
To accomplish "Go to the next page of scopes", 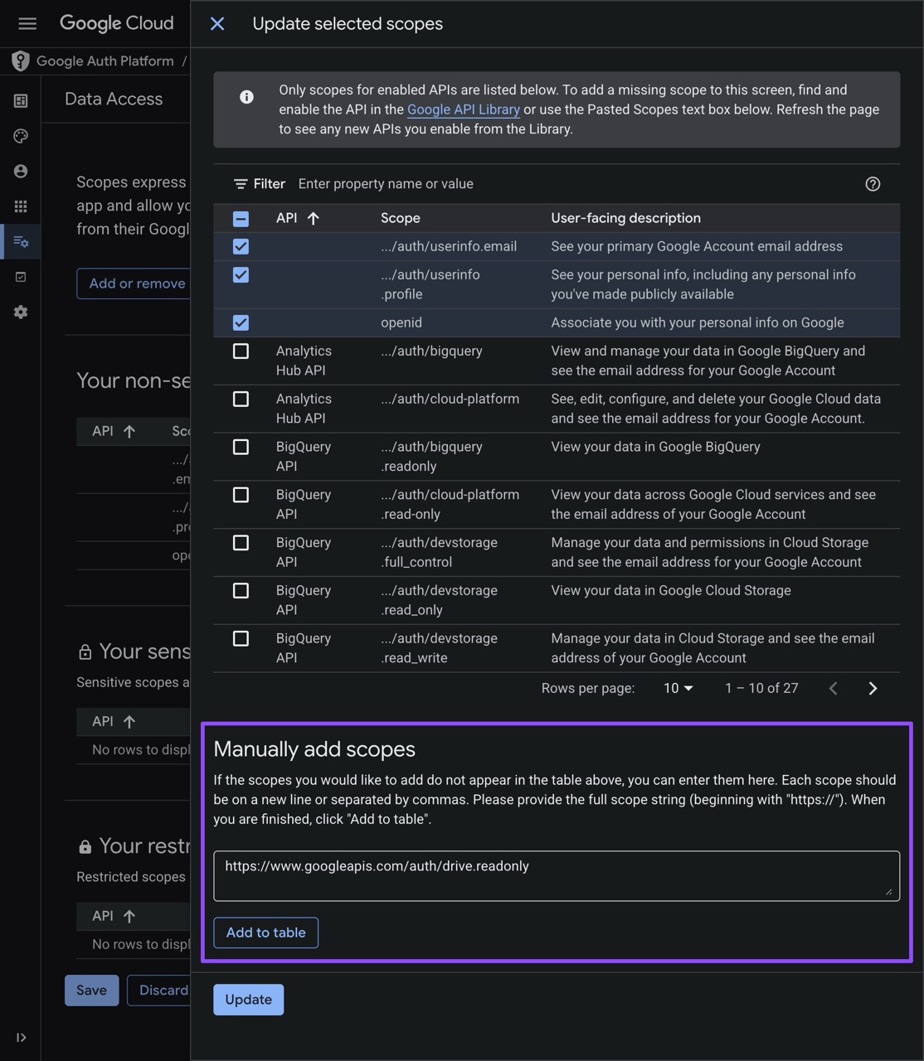I will pyautogui.click(x=873, y=688).
